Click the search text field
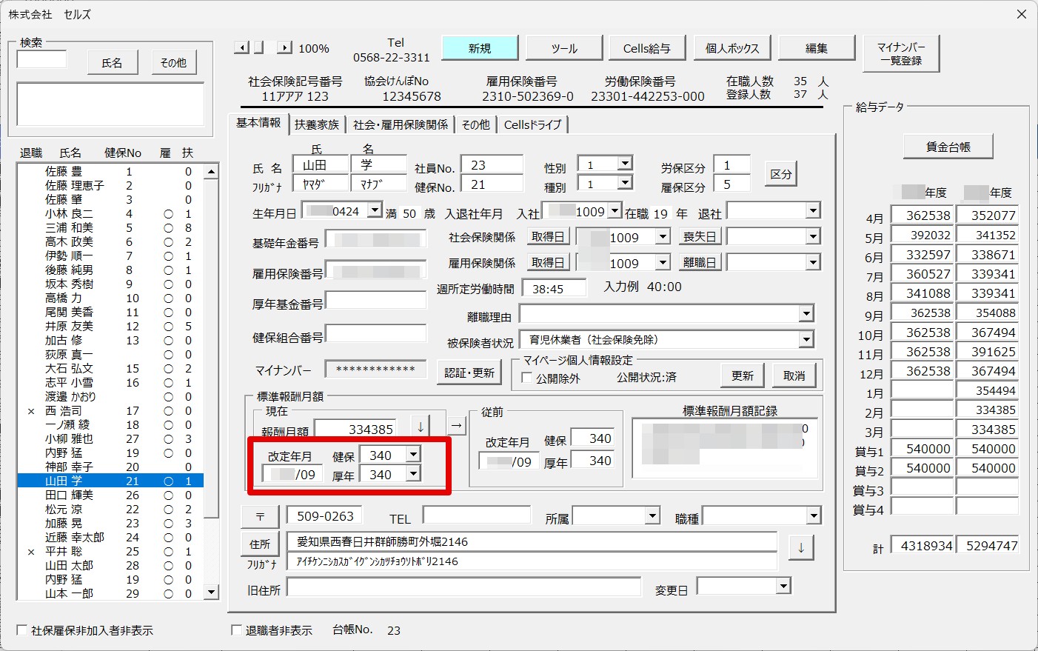The image size is (1038, 651). click(x=41, y=59)
